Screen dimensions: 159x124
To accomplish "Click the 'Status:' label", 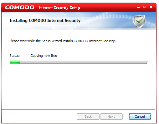I will point(15,56).
